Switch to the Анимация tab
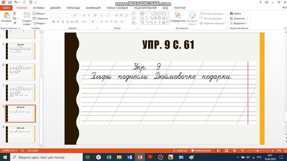The width and height of the screenshot is (287, 161). click(93, 8)
